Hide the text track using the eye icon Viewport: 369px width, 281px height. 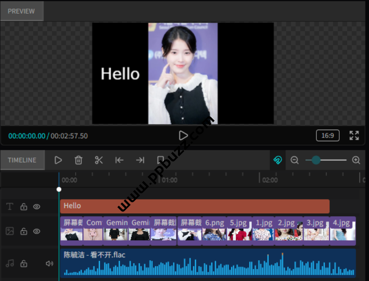(37, 207)
